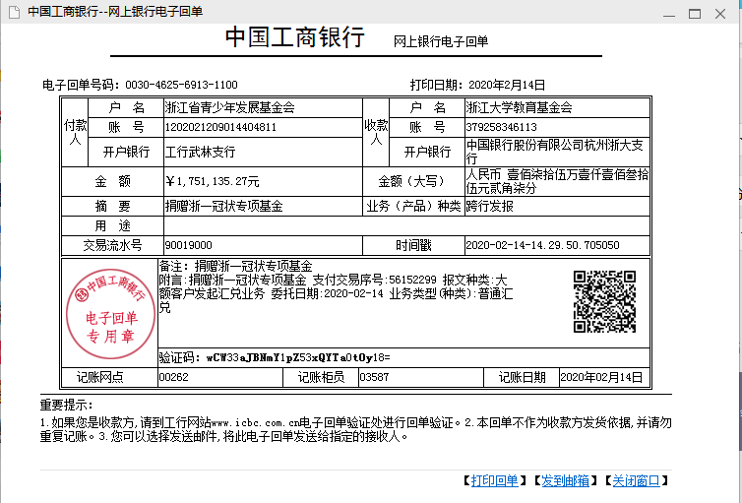Click the 重要提示 heading
The height and width of the screenshot is (503, 742).
coord(67,405)
